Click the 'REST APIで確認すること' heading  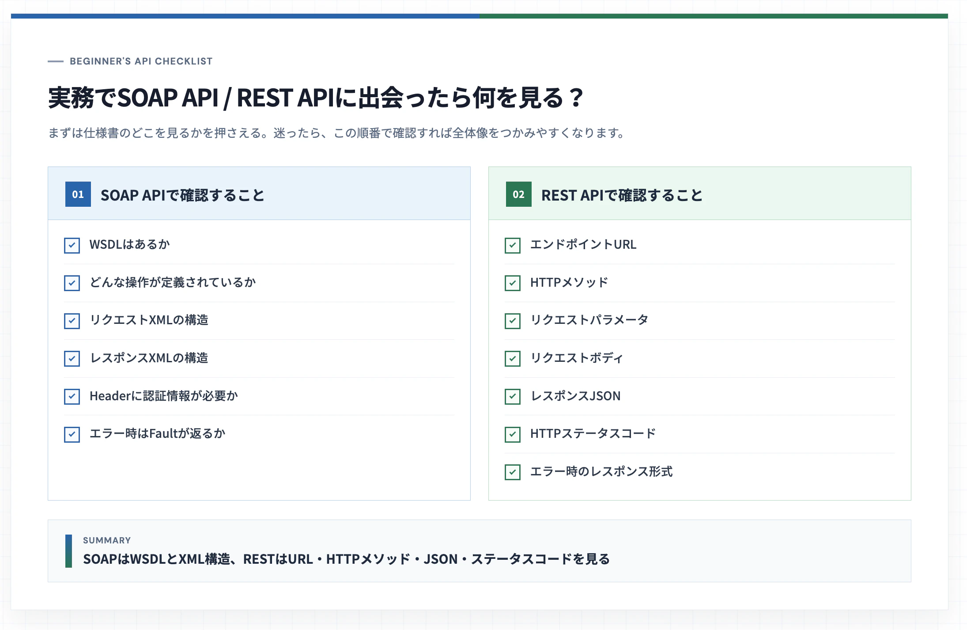(622, 195)
